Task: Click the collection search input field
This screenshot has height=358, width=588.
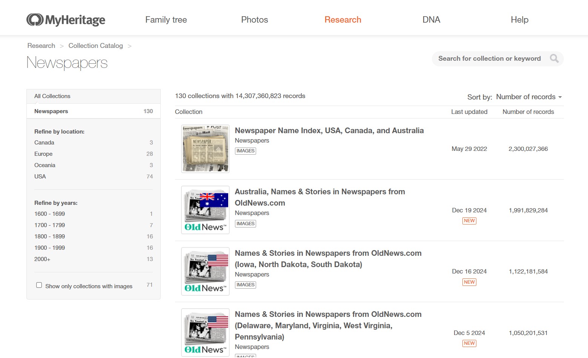Action: (x=489, y=58)
